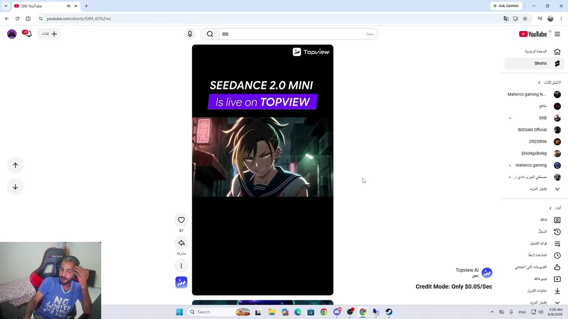Mute the YouTube tab audio
The width and height of the screenshot is (568, 319).
click(68, 6)
